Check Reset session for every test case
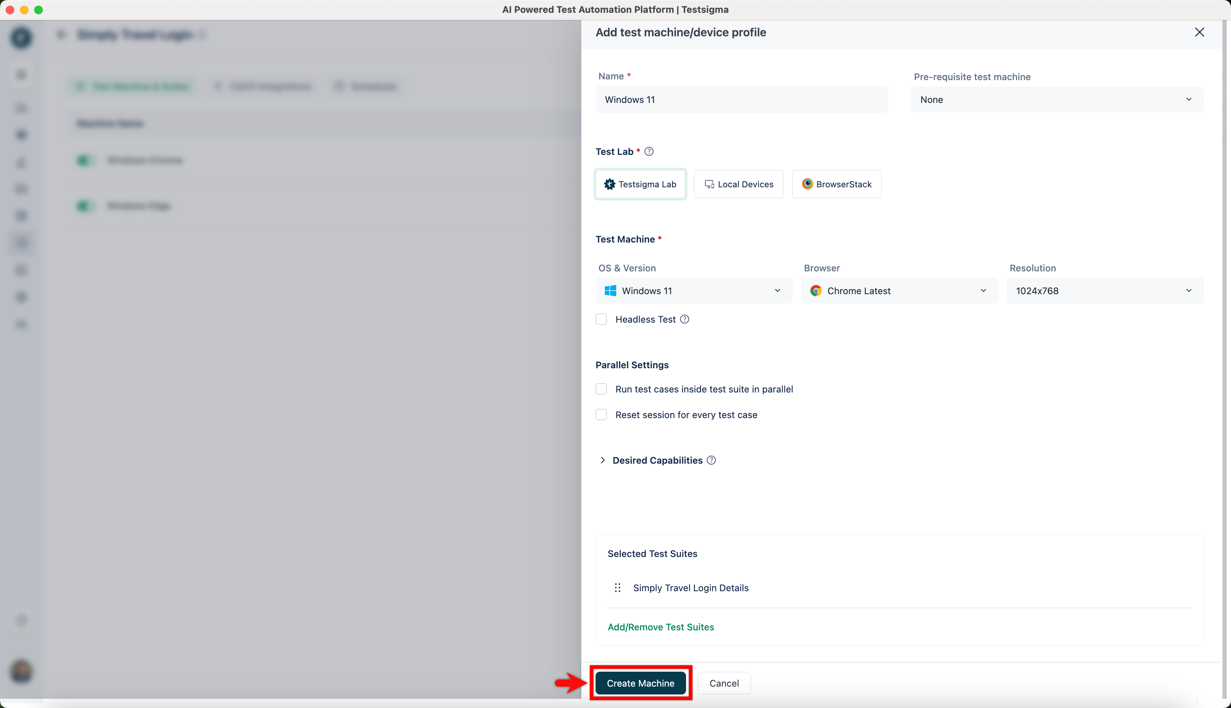The image size is (1231, 708). (601, 415)
